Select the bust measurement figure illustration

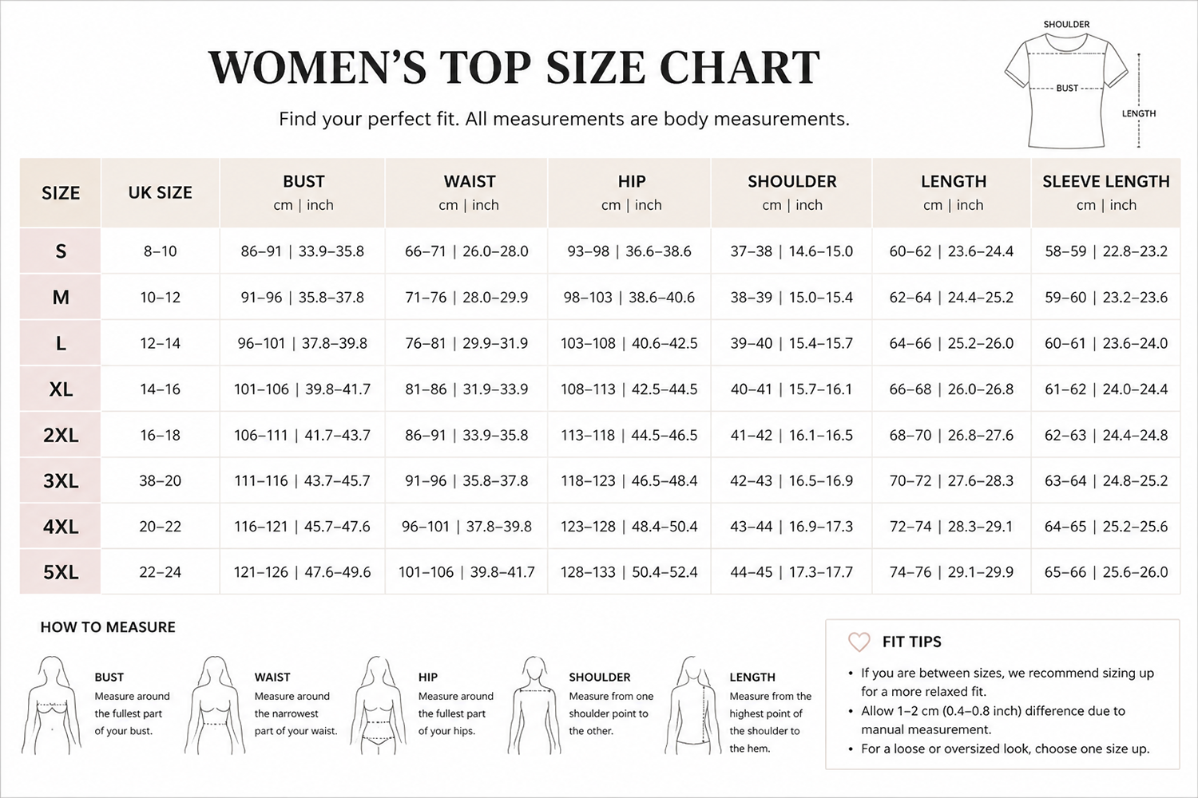point(53,705)
